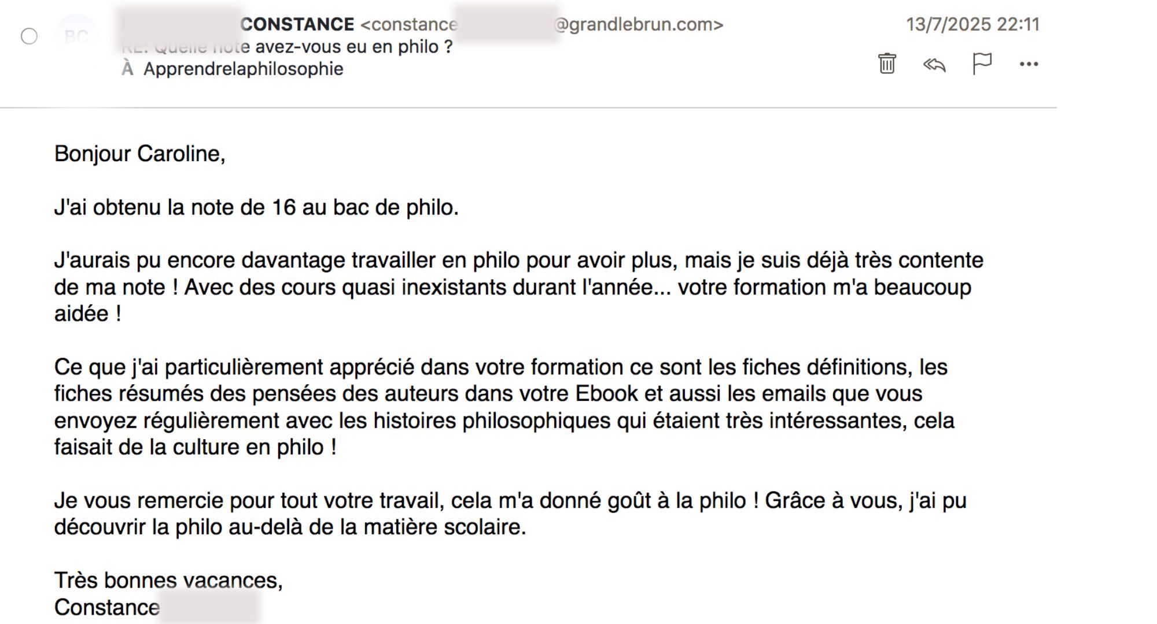This screenshot has height=624, width=1157.
Task: Click the recipient Apprendrelaphilosophie
Action: tap(243, 69)
